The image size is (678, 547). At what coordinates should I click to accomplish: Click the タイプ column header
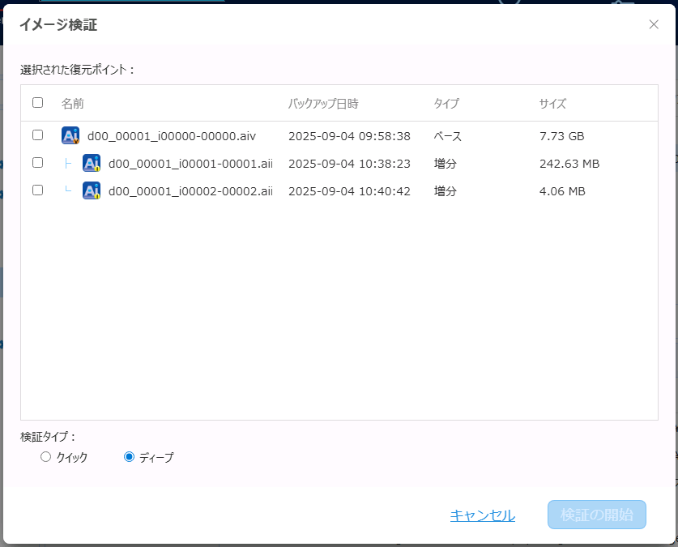[x=446, y=104]
